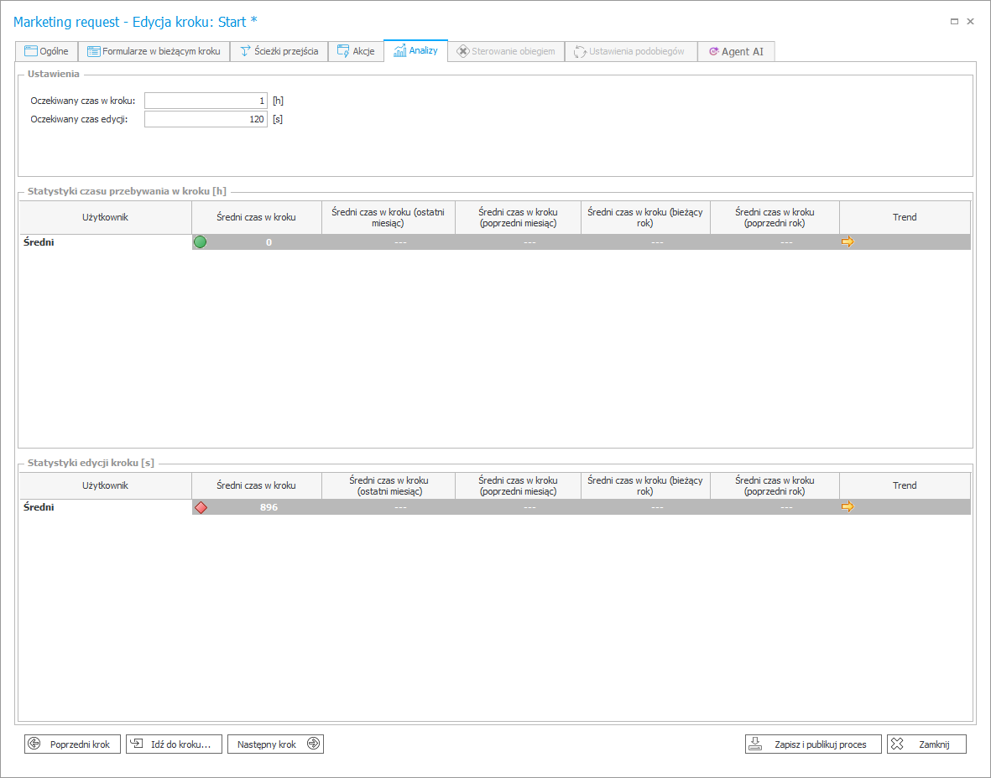
Task: Click the right arrow icon on Następny krok
Action: coord(313,744)
